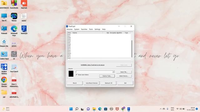Click the Mount button
Image resolution: width=200 pixels, height=112 pixels.
point(75,83)
